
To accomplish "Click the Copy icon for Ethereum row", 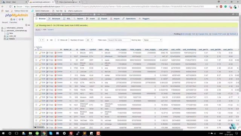I will [x=47, y=56].
